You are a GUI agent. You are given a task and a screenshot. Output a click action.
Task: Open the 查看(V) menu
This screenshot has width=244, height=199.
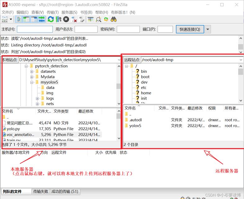coord(38,12)
